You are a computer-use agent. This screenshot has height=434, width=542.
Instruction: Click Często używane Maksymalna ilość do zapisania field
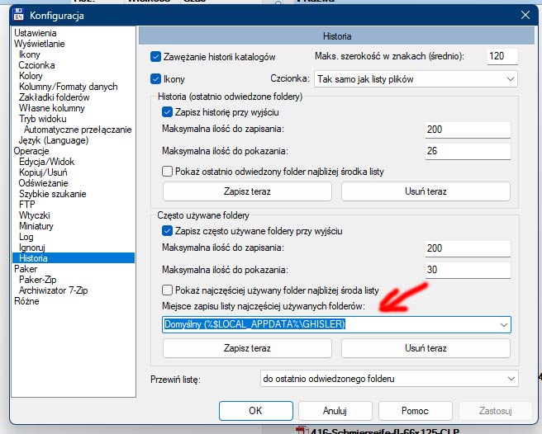468,248
